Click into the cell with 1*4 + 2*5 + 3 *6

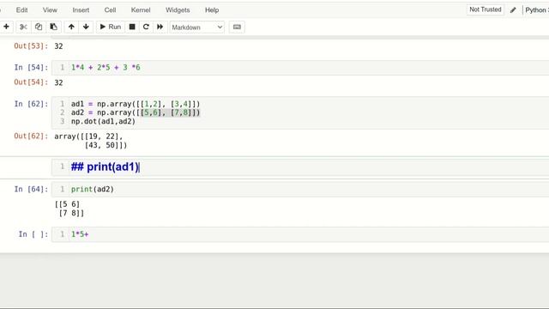[x=300, y=68]
